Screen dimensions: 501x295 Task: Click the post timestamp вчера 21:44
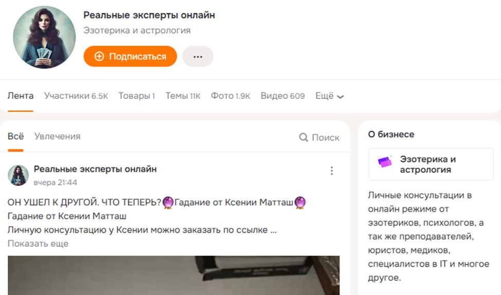point(56,182)
